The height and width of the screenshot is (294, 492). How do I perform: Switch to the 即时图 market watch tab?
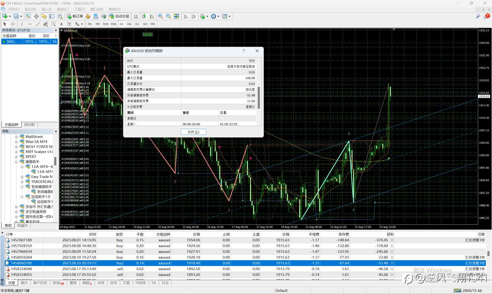pos(29,125)
